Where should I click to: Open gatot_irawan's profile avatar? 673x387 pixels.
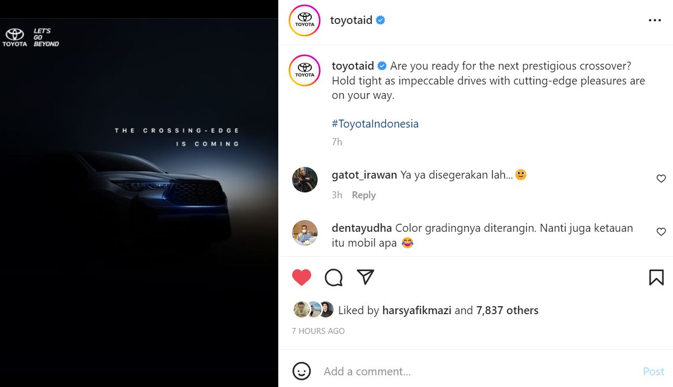(x=305, y=180)
